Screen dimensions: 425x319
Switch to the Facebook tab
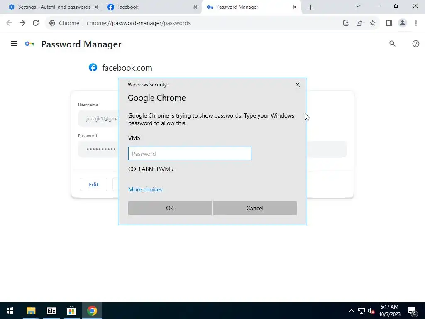152,7
